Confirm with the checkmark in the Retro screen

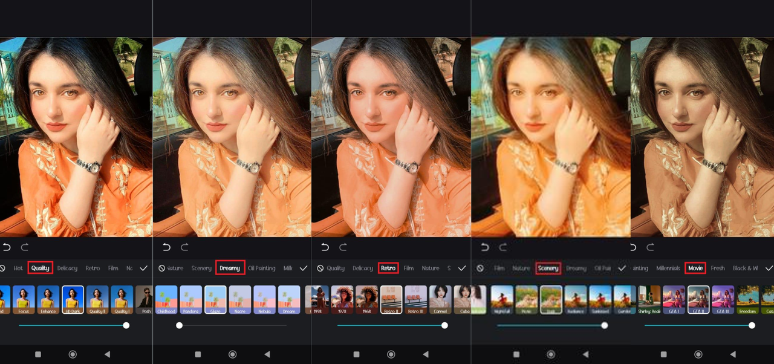point(462,268)
